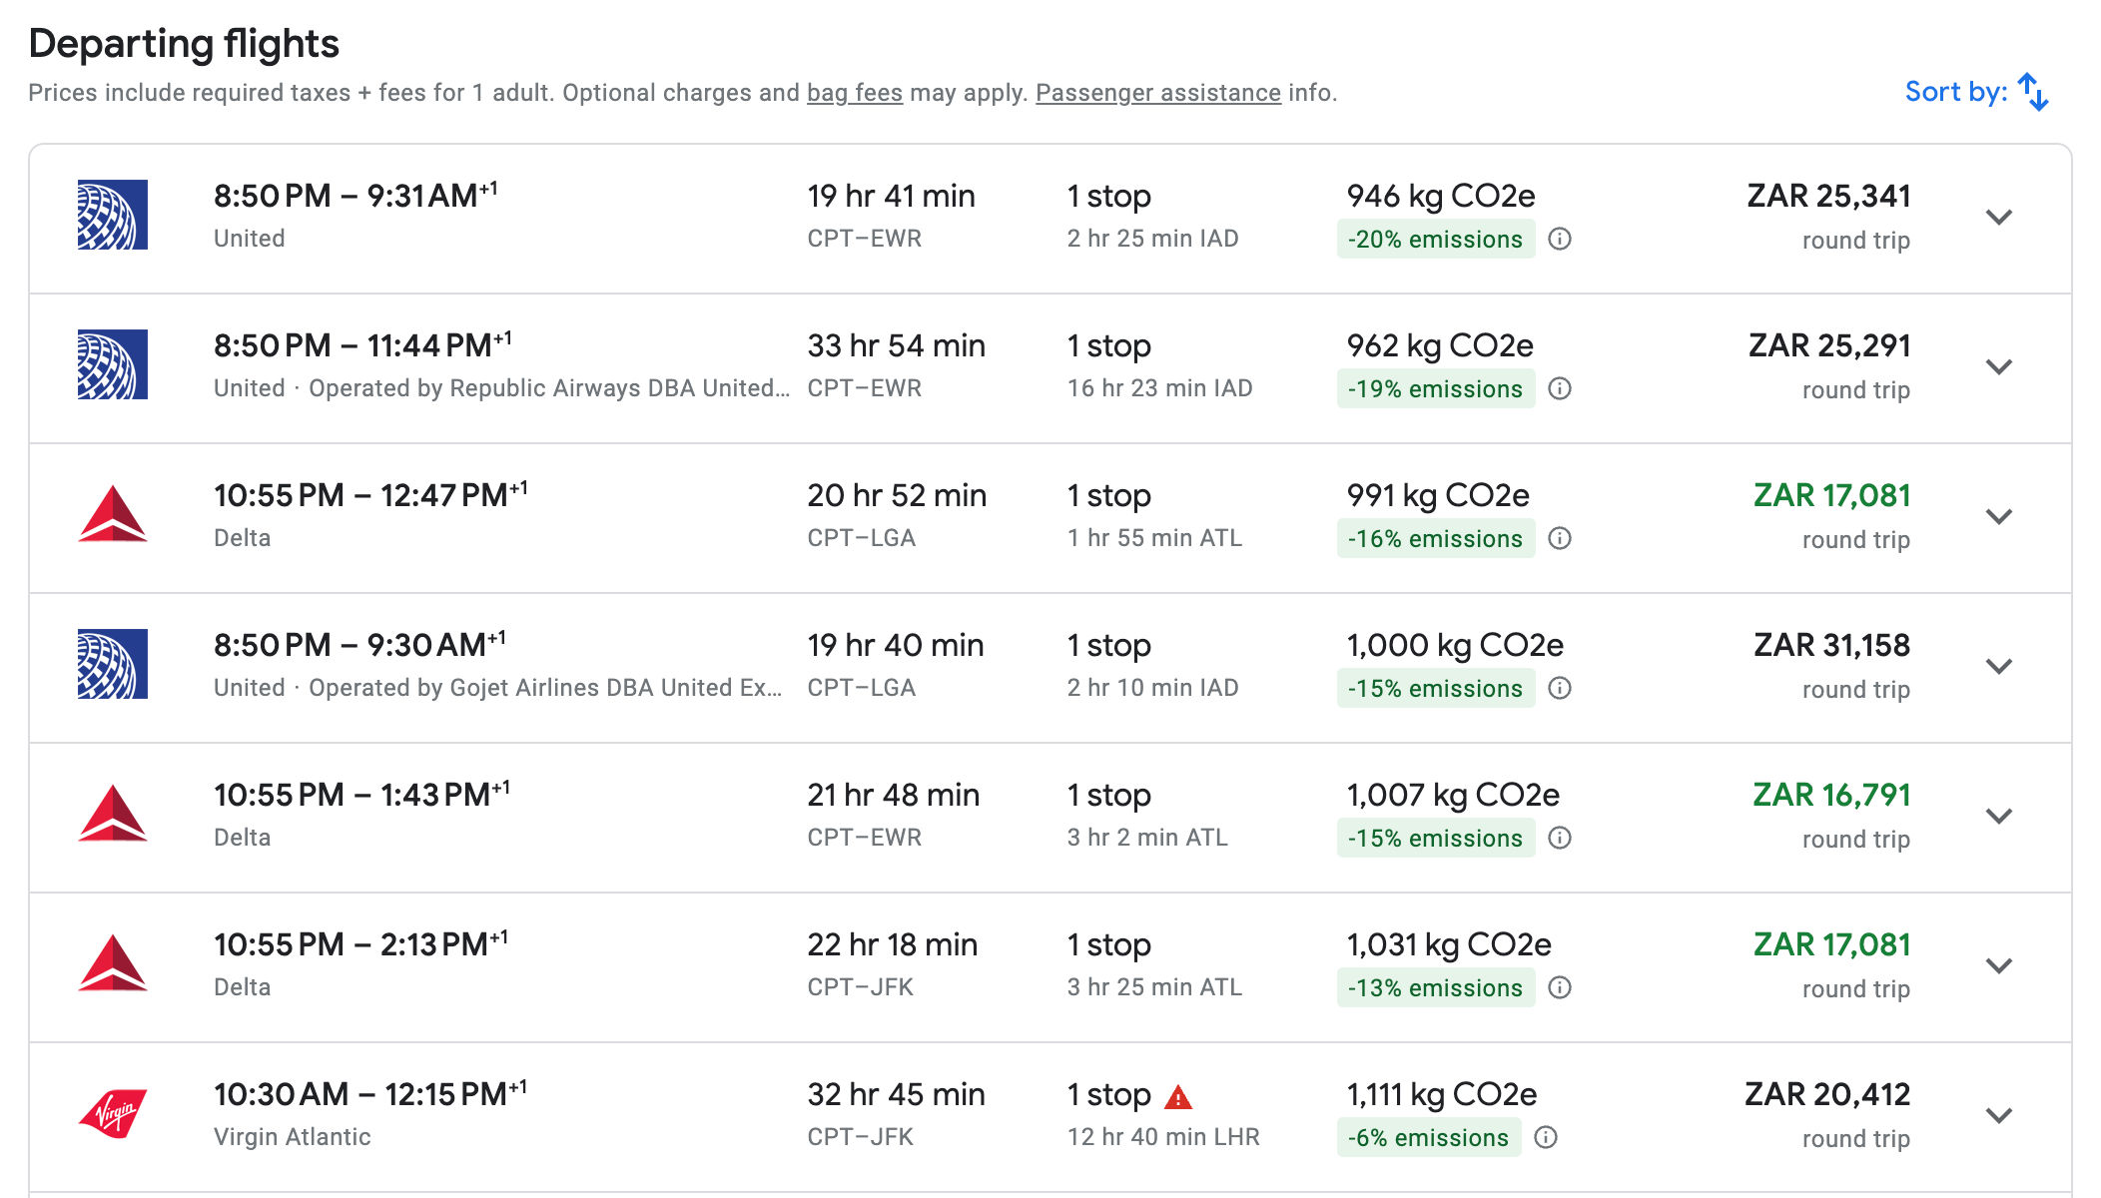Click the Virgin Atlantic airline logo
Image resolution: width=2101 pixels, height=1198 pixels.
113,1110
